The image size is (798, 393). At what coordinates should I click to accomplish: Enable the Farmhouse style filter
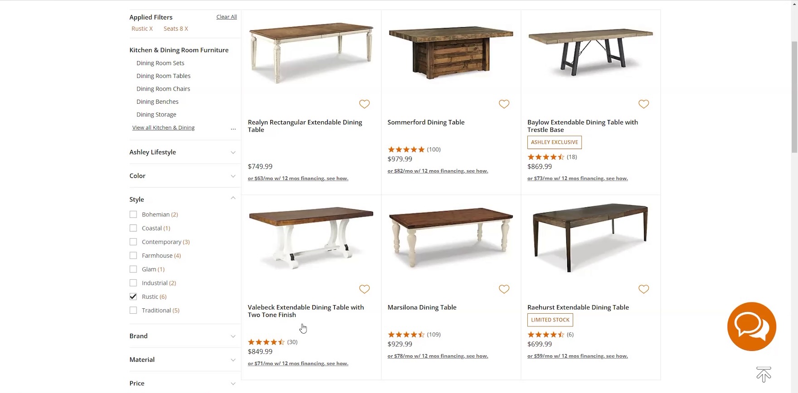pyautogui.click(x=133, y=255)
